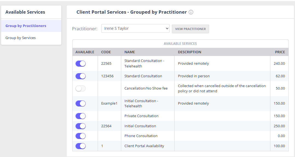This screenshot has height=157, width=295.
Task: Click the Name column header
Action: point(129,52)
